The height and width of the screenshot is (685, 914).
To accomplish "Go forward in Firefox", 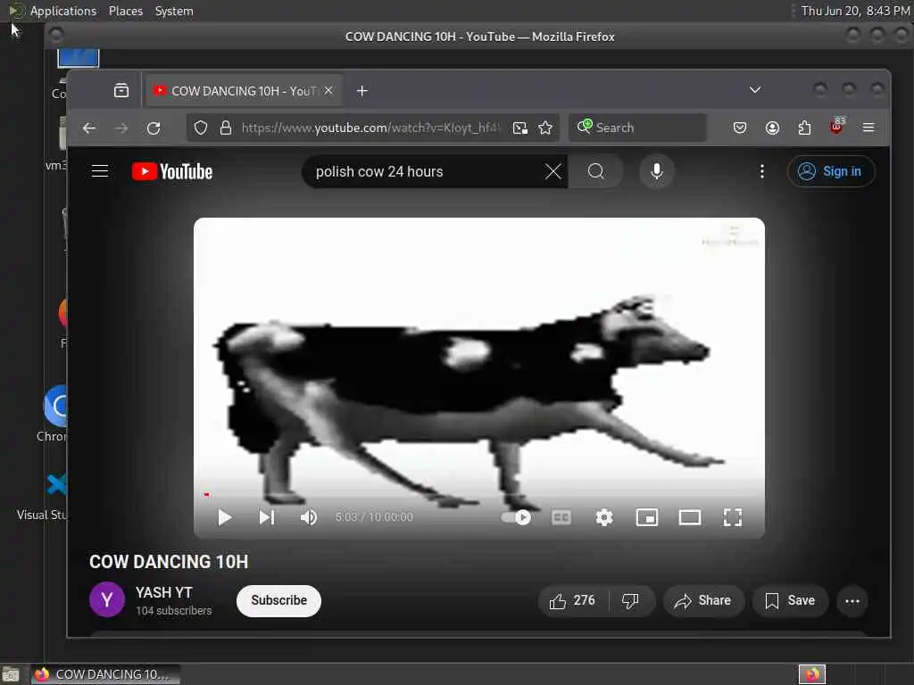I will point(121,128).
